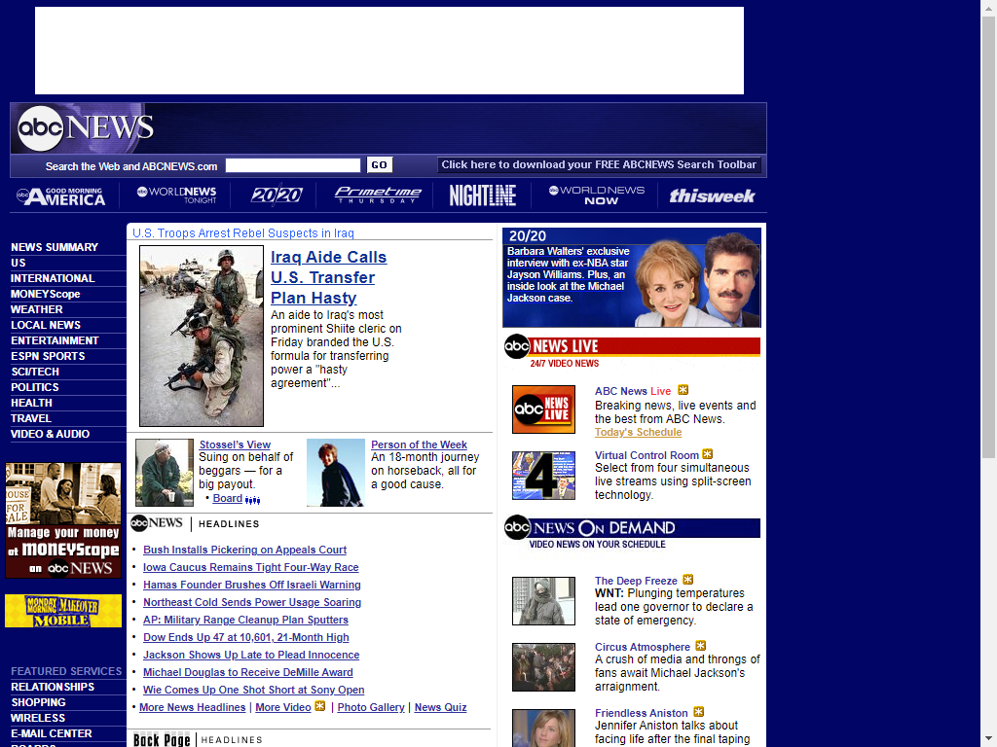Image resolution: width=997 pixels, height=747 pixels.
Task: Click the video star icon beside ABC News Live
Action: tap(683, 390)
